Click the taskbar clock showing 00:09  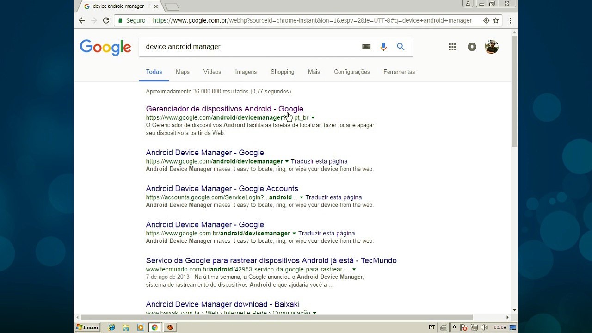[x=499, y=327]
